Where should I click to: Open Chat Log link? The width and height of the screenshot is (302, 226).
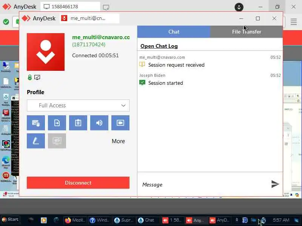[159, 46]
